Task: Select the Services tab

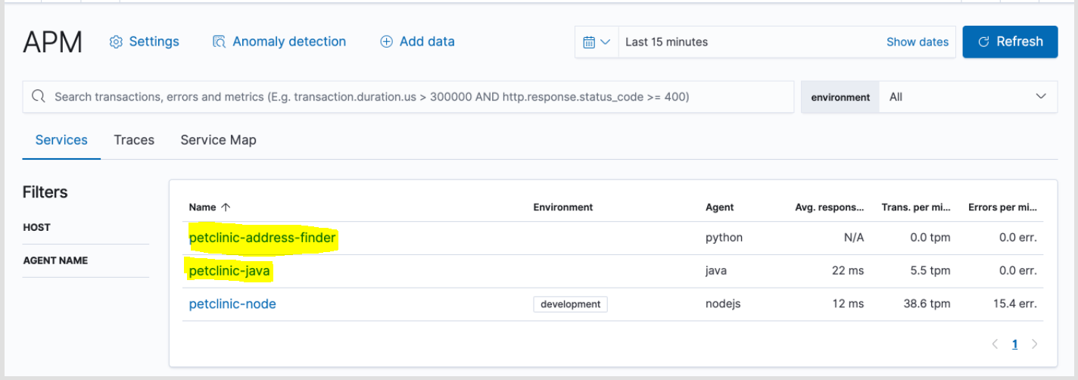Action: pos(61,140)
